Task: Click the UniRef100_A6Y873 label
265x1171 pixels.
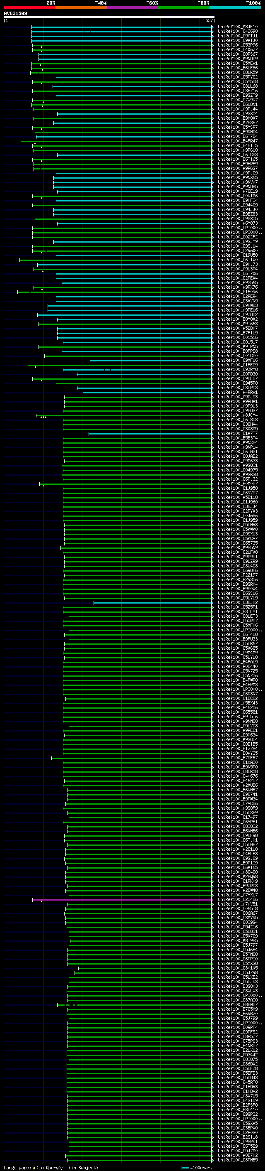Action: pyautogui.click(x=238, y=223)
